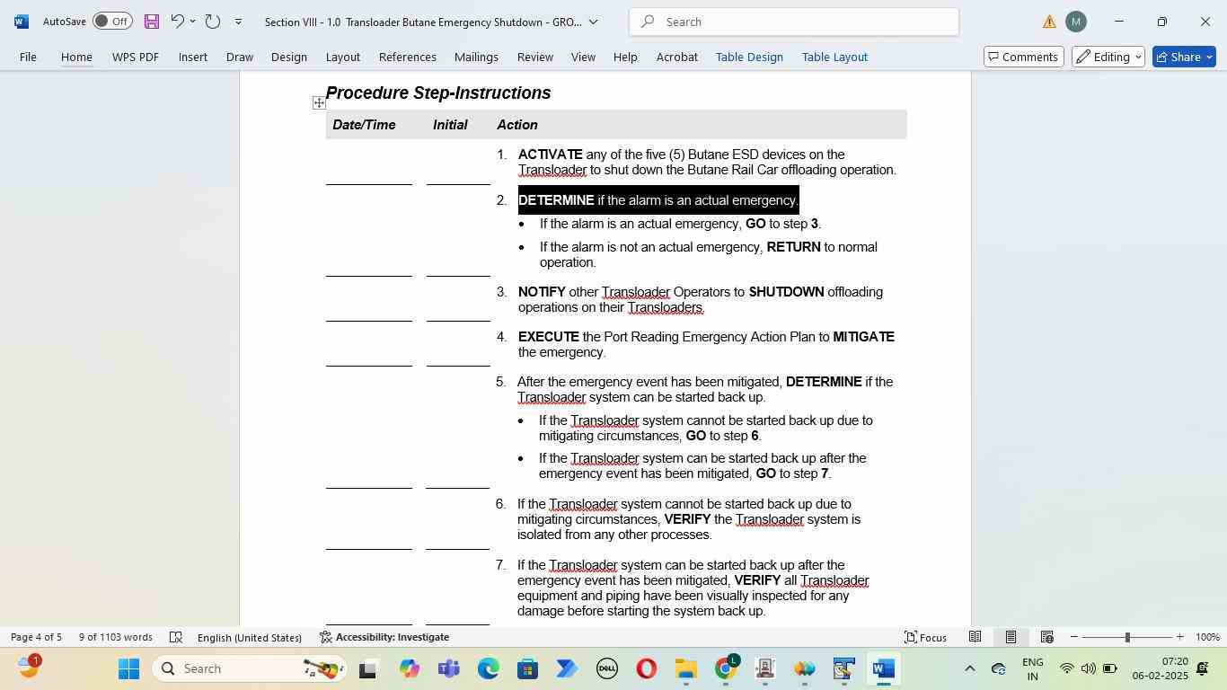This screenshot has width=1227, height=690.
Task: Open File Explorer from taskbar
Action: (686, 668)
